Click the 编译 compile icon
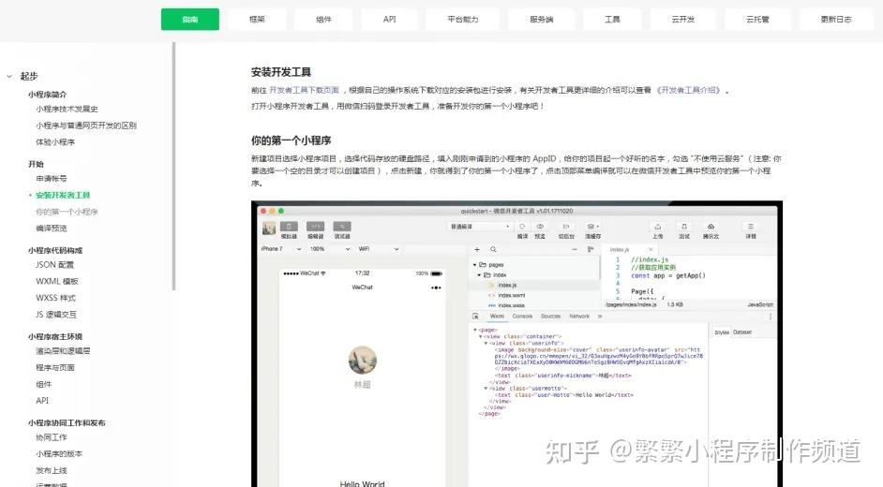 coord(523,226)
